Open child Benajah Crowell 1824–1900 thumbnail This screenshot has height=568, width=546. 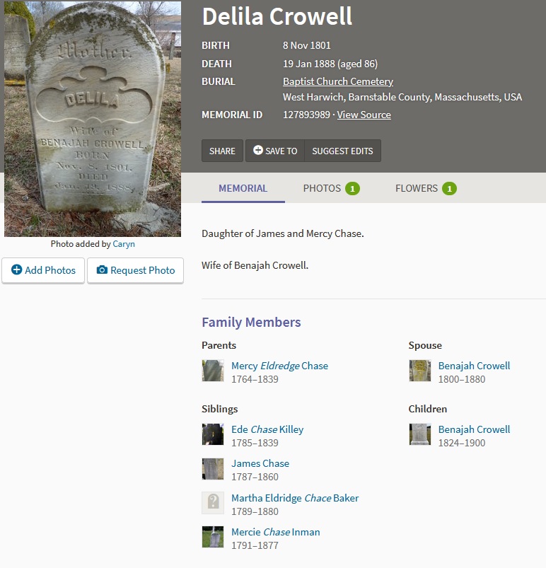tap(420, 434)
